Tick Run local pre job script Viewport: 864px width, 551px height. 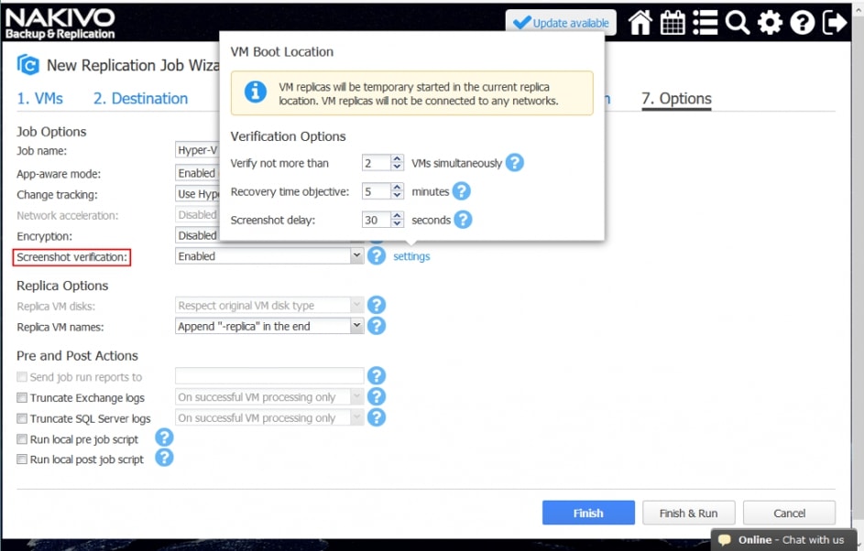pos(22,439)
